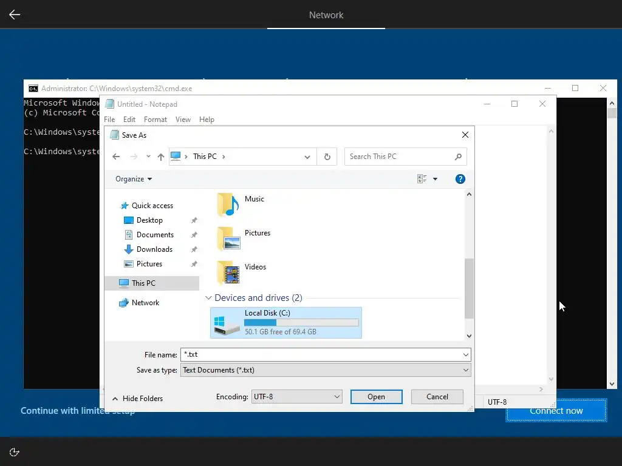This screenshot has width=622, height=466.
Task: Open the Organize dropdown menu
Action: [134, 179]
